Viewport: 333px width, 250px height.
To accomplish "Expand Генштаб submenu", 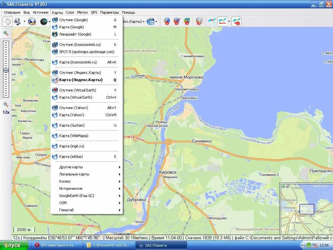I will (87, 210).
